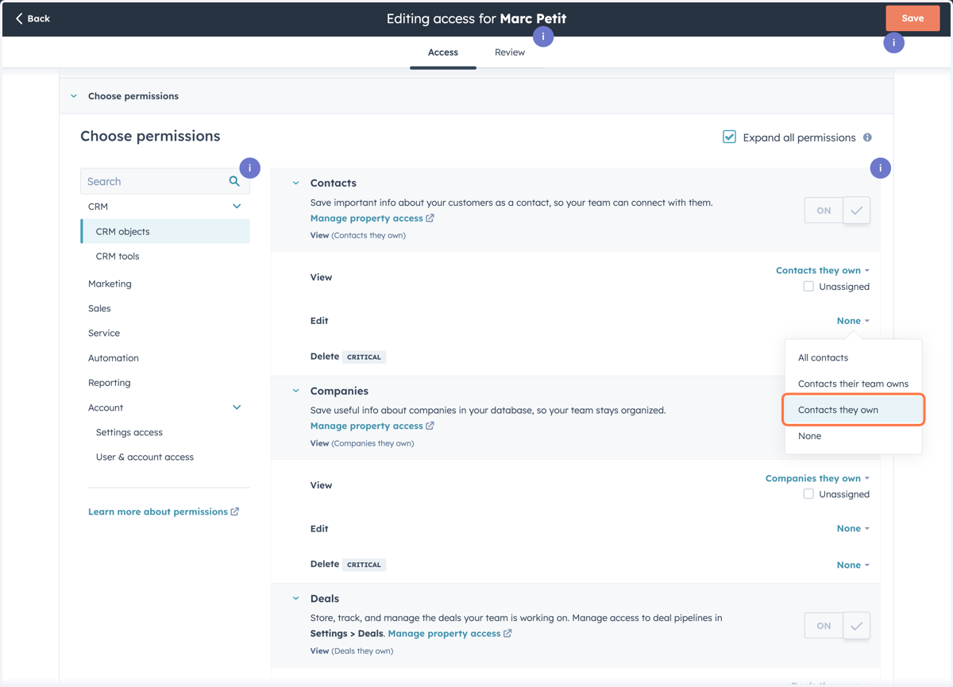Open Service permissions category
The height and width of the screenshot is (687, 953).
click(x=104, y=333)
